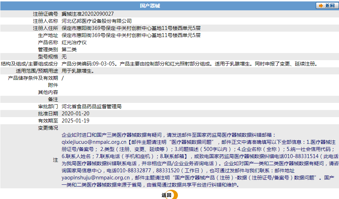Click the 适用范围/预期用途 label
The width and height of the screenshot is (339, 199).
click(37, 71)
